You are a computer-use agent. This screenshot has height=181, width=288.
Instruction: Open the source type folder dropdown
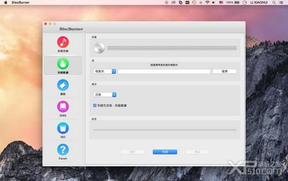105,71
